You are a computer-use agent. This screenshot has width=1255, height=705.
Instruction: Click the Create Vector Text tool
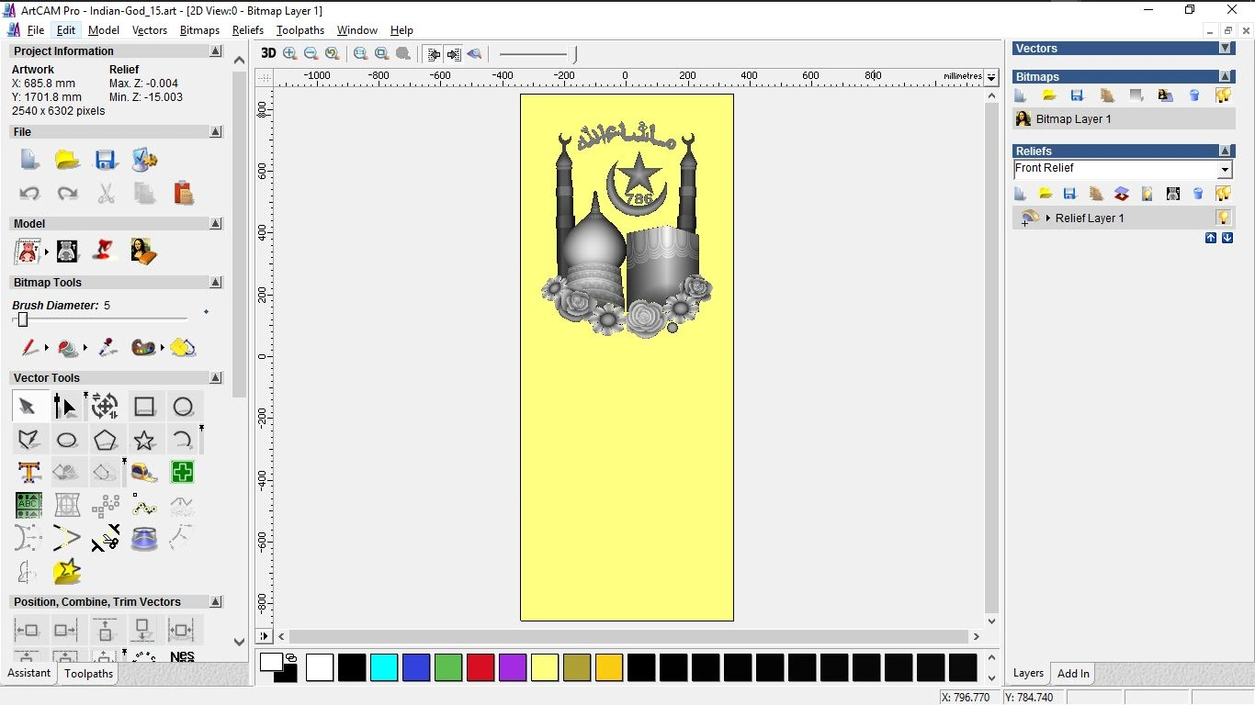29,473
